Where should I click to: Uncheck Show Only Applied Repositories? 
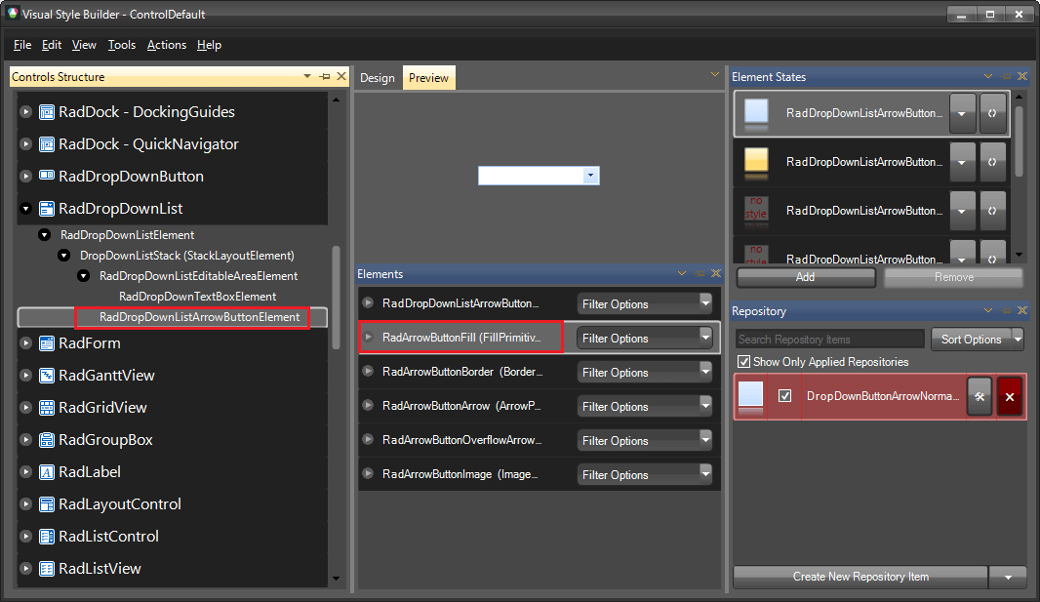click(744, 362)
